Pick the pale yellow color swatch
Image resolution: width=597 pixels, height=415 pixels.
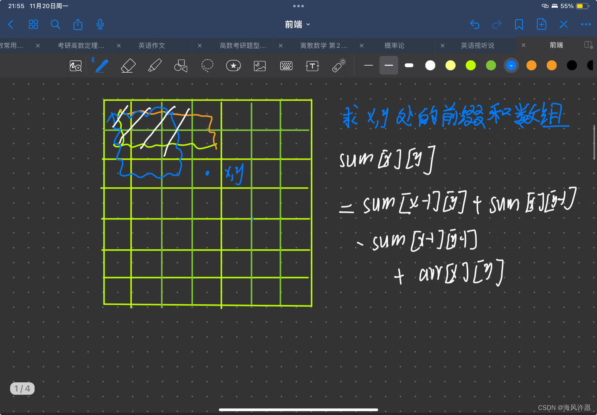[x=451, y=66]
